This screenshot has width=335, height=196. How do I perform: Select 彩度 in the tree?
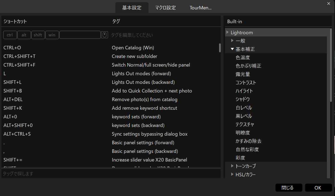pos(240,158)
